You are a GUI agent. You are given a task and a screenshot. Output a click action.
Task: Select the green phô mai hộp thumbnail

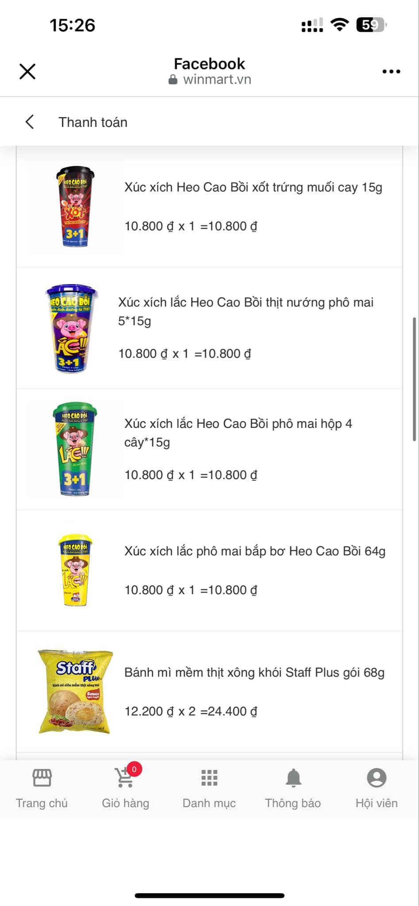75,449
